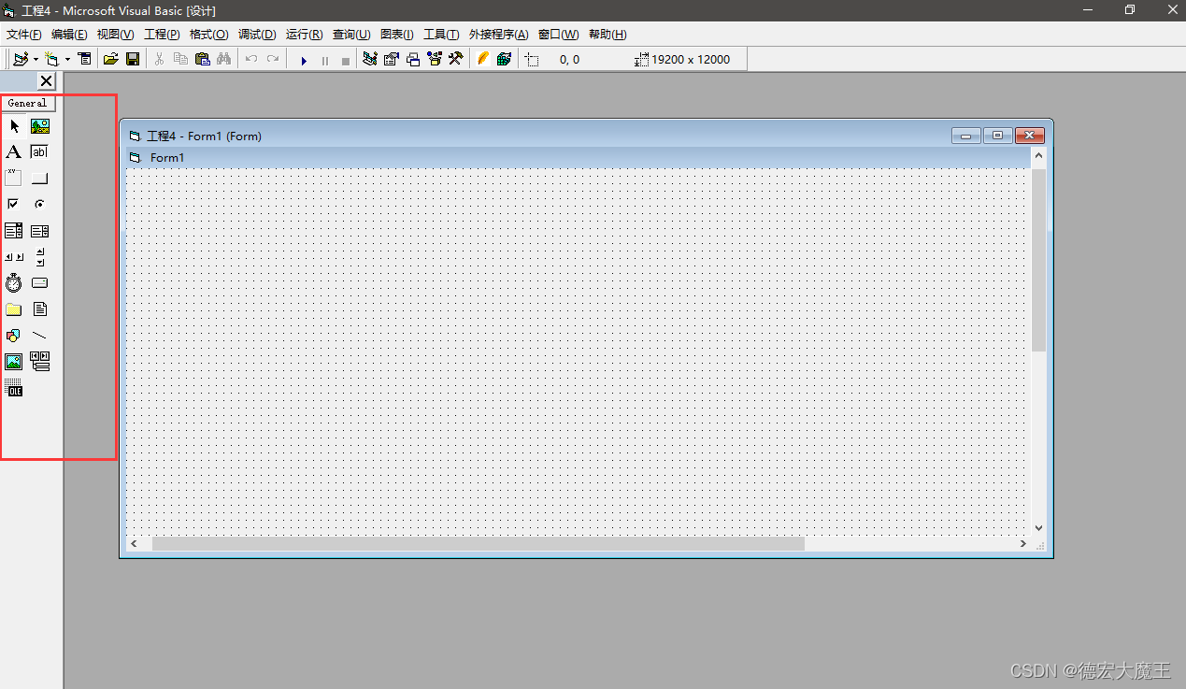Open the 调试(D) menu

[x=257, y=35]
